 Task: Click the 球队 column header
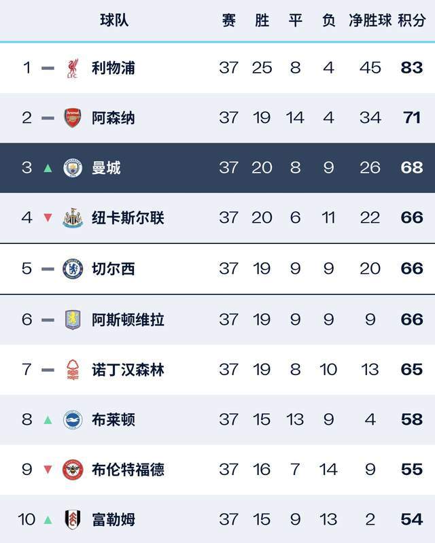[114, 21]
